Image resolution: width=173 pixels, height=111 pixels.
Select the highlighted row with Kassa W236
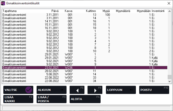click(x=84, y=68)
